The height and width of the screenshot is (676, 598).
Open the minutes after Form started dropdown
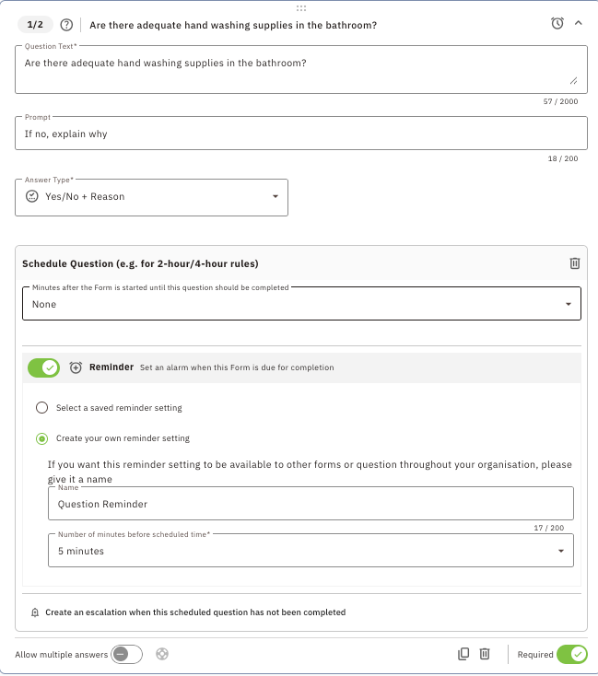point(301,304)
